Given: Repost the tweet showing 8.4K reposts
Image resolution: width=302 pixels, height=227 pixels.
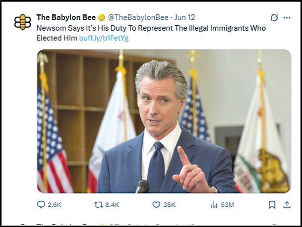Looking at the screenshot, I should point(98,205).
